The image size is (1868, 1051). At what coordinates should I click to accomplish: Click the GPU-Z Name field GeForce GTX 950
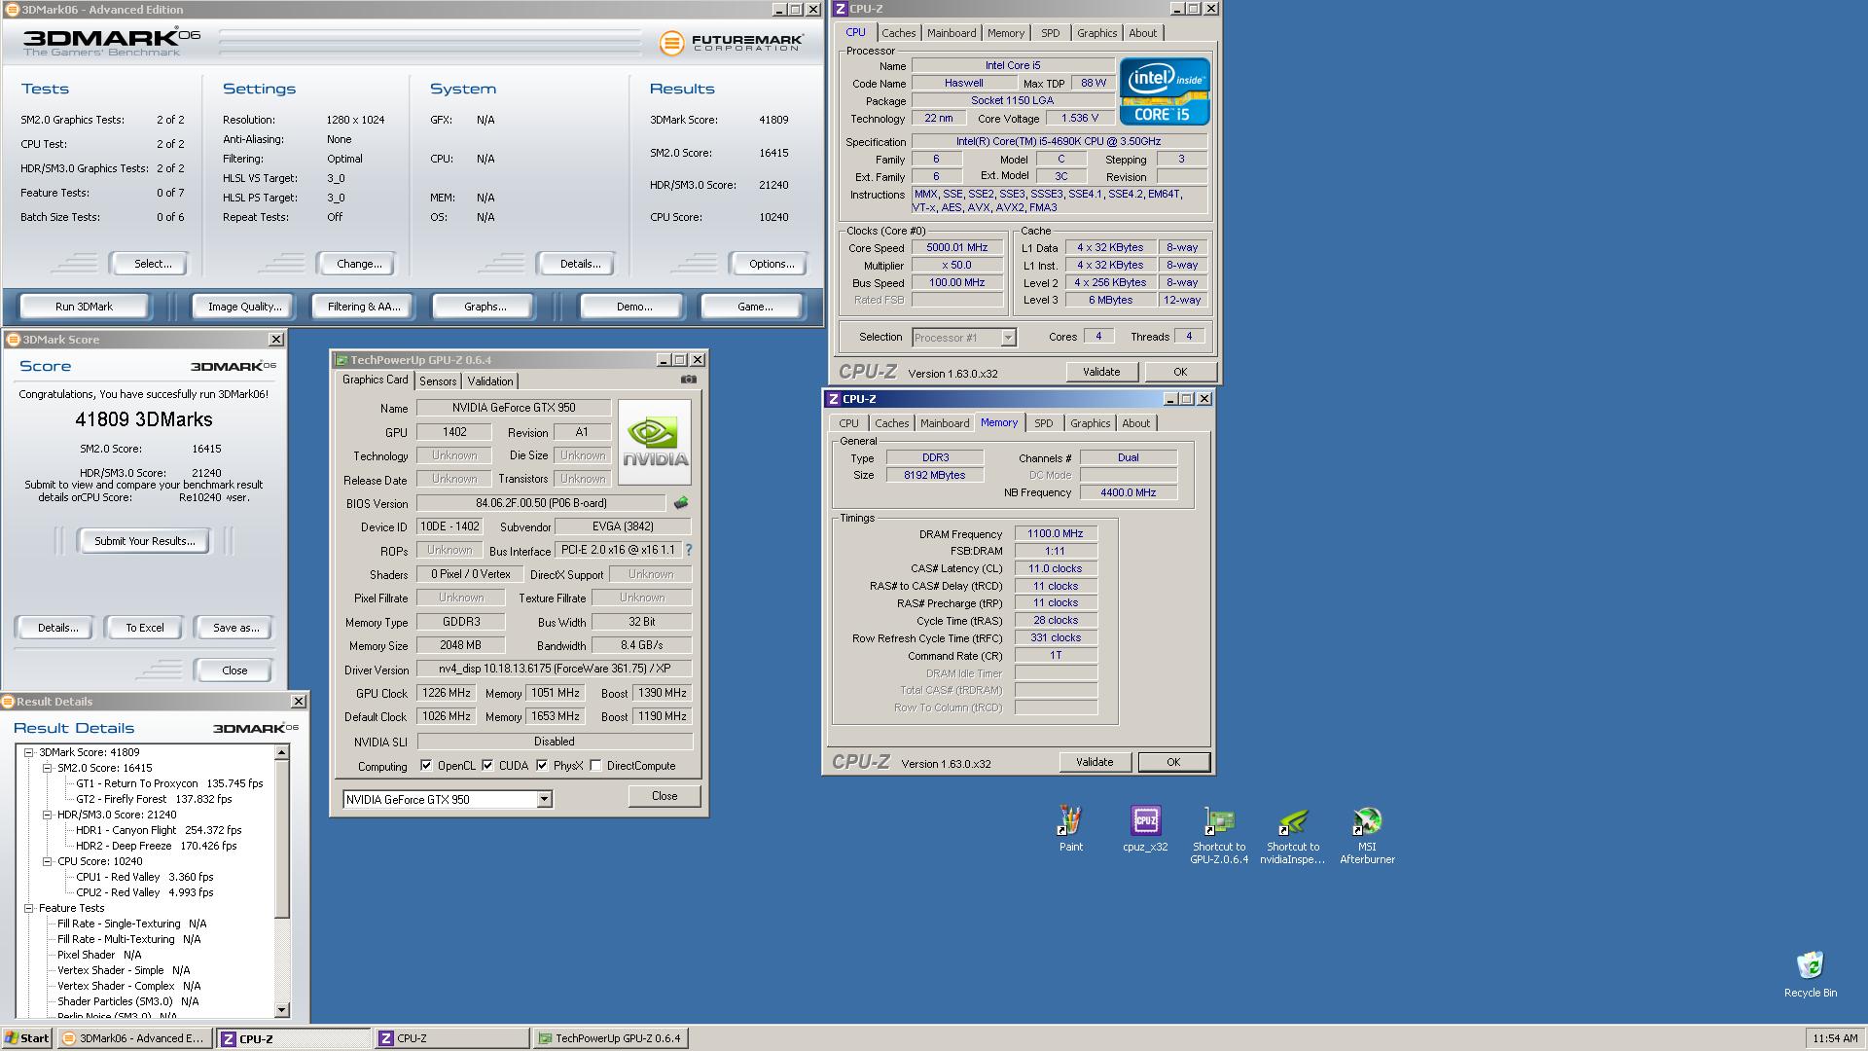tap(514, 408)
